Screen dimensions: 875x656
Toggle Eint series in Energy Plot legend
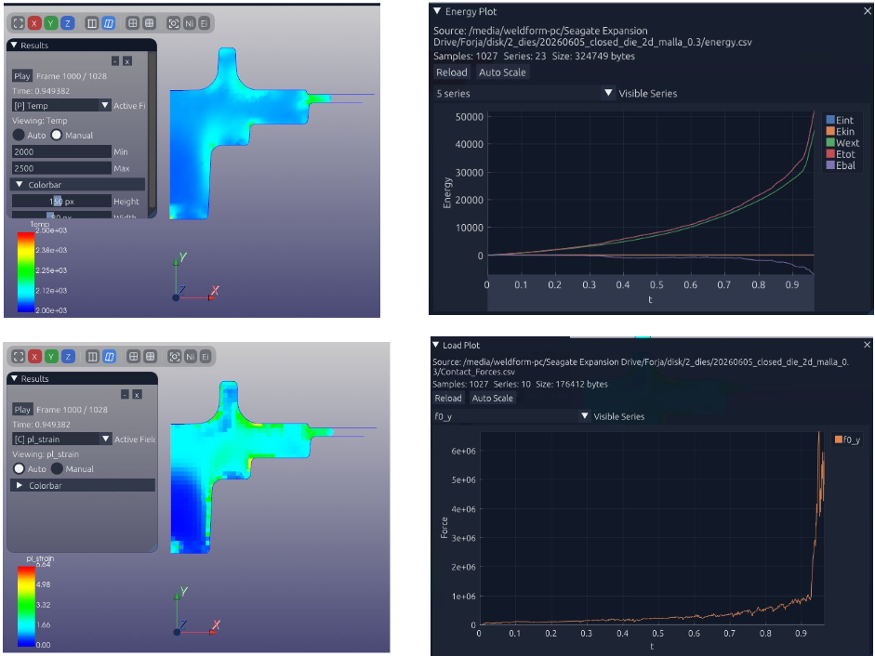pos(840,120)
